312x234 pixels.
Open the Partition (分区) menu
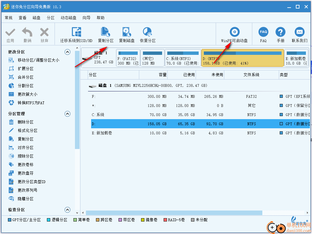tap(51, 18)
